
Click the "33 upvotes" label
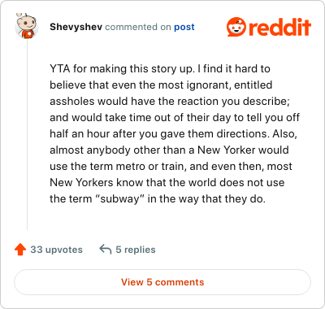[57, 250]
